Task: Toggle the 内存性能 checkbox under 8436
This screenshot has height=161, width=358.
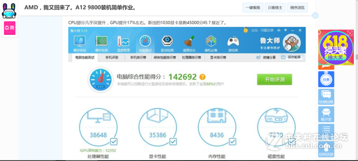Action: pyautogui.click(x=232, y=142)
